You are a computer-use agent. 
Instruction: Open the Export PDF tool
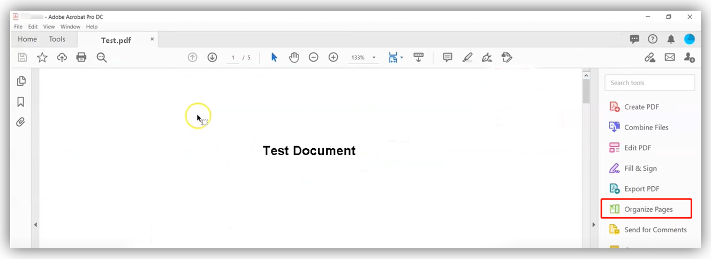coord(634,189)
